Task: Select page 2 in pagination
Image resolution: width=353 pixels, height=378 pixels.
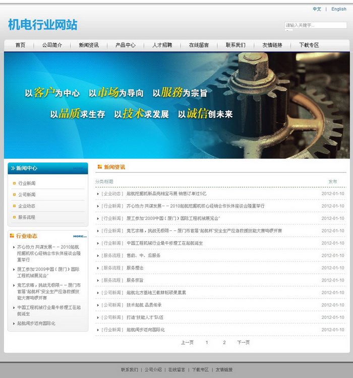Action: point(224,343)
